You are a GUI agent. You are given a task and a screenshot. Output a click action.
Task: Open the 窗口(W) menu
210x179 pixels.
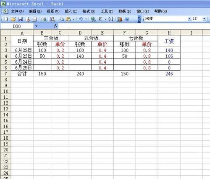click(x=142, y=11)
